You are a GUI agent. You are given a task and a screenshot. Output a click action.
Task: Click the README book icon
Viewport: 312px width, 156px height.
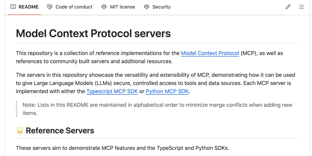coord(13,7)
